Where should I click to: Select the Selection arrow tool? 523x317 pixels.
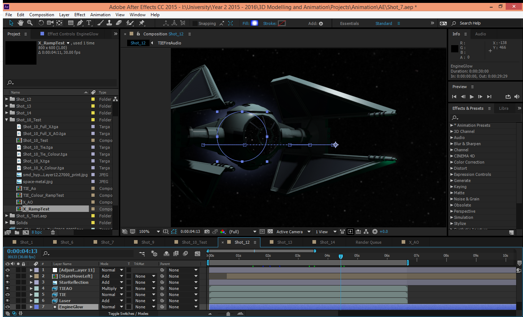(x=11, y=23)
